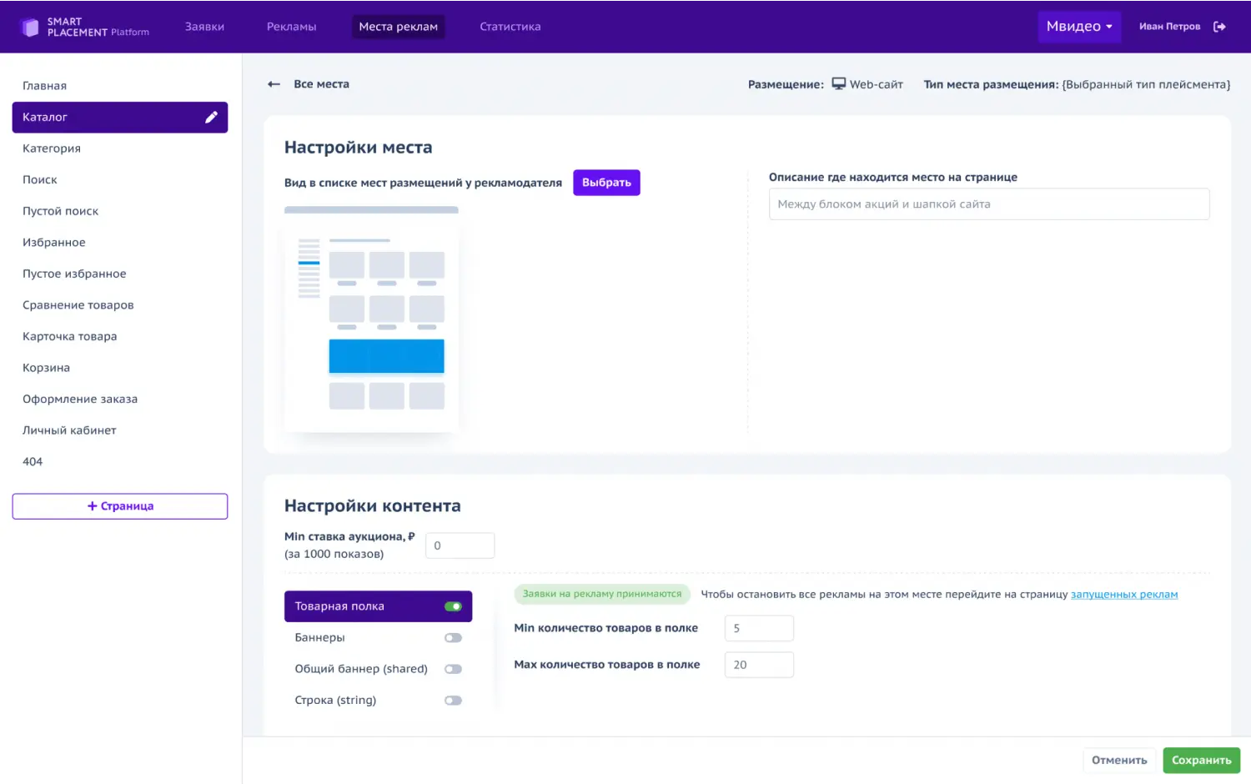Click the placement layout preview thumbnail
1251x784 pixels.
371,325
